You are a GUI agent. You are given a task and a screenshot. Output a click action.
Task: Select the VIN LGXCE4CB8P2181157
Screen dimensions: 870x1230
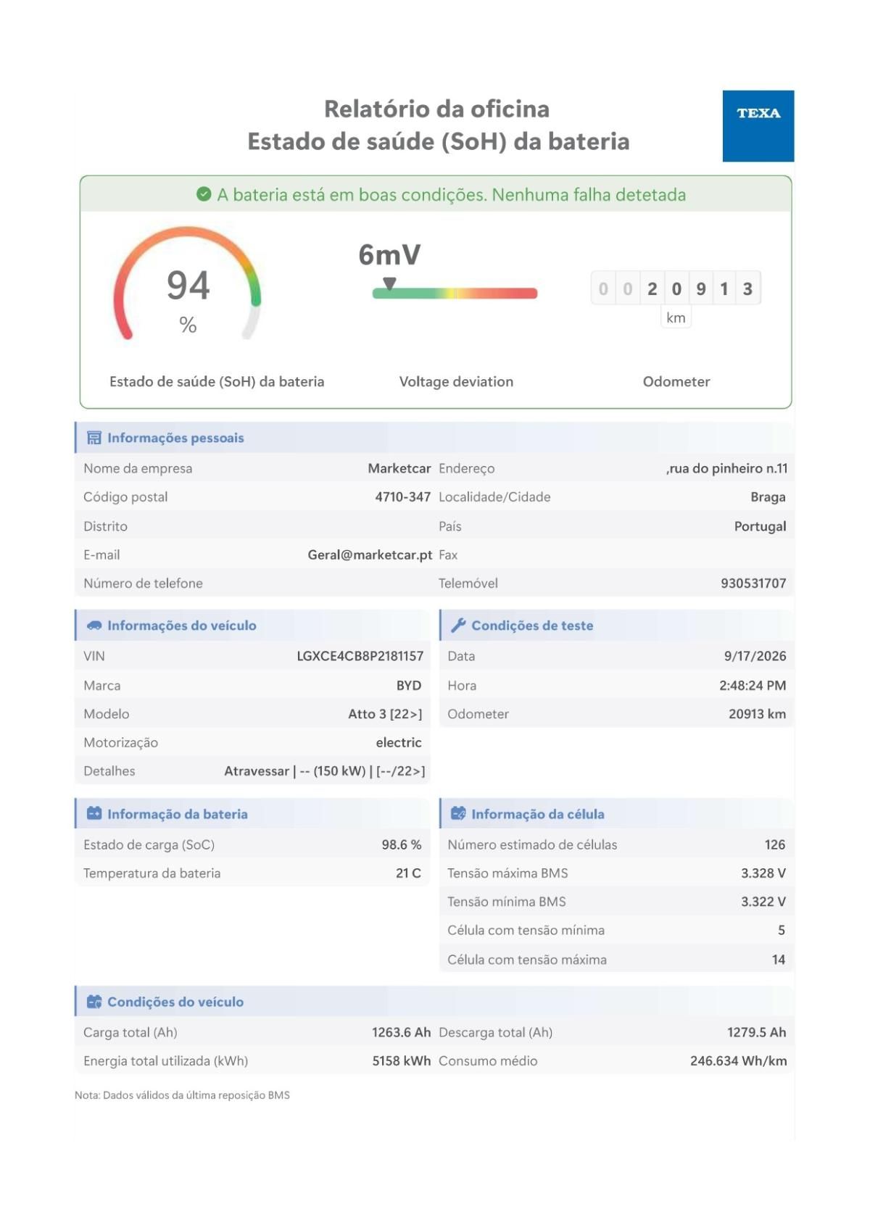(360, 656)
